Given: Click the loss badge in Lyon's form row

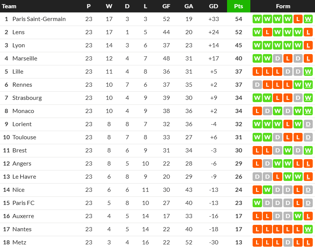Looking at the screenshot, I should (308, 45).
